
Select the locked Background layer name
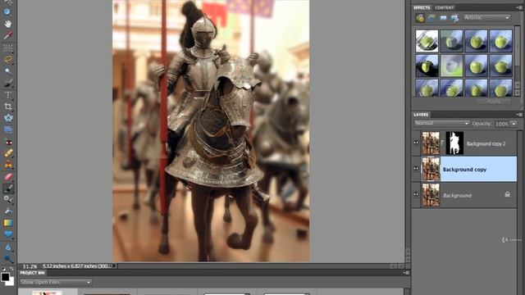457,195
